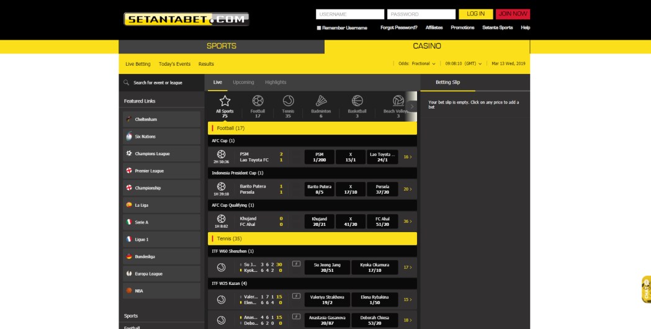
Task: Bet on Kyoka Okamura at 17/10
Action: [x=374, y=268]
